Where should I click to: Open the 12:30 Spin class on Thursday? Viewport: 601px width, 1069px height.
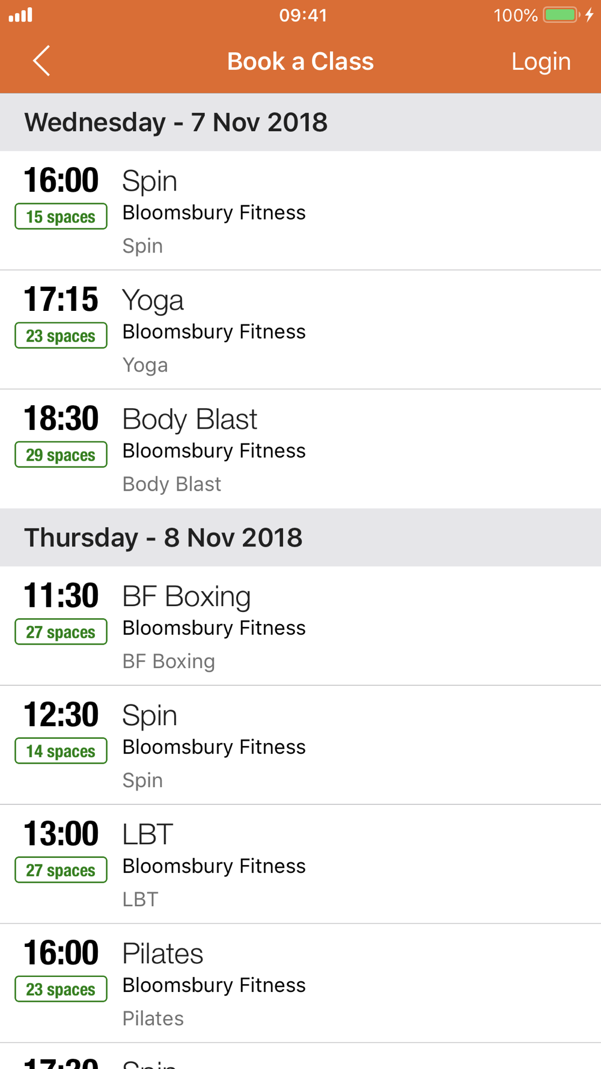point(300,745)
